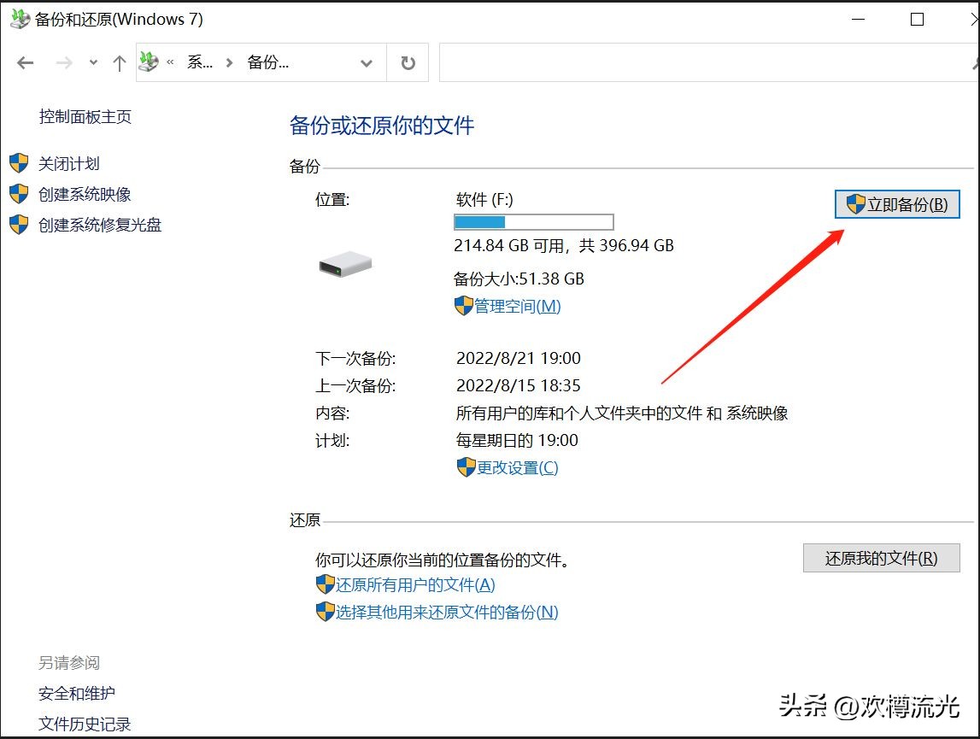Open the address bar dropdown chevron
The height and width of the screenshot is (739, 980).
[x=367, y=62]
